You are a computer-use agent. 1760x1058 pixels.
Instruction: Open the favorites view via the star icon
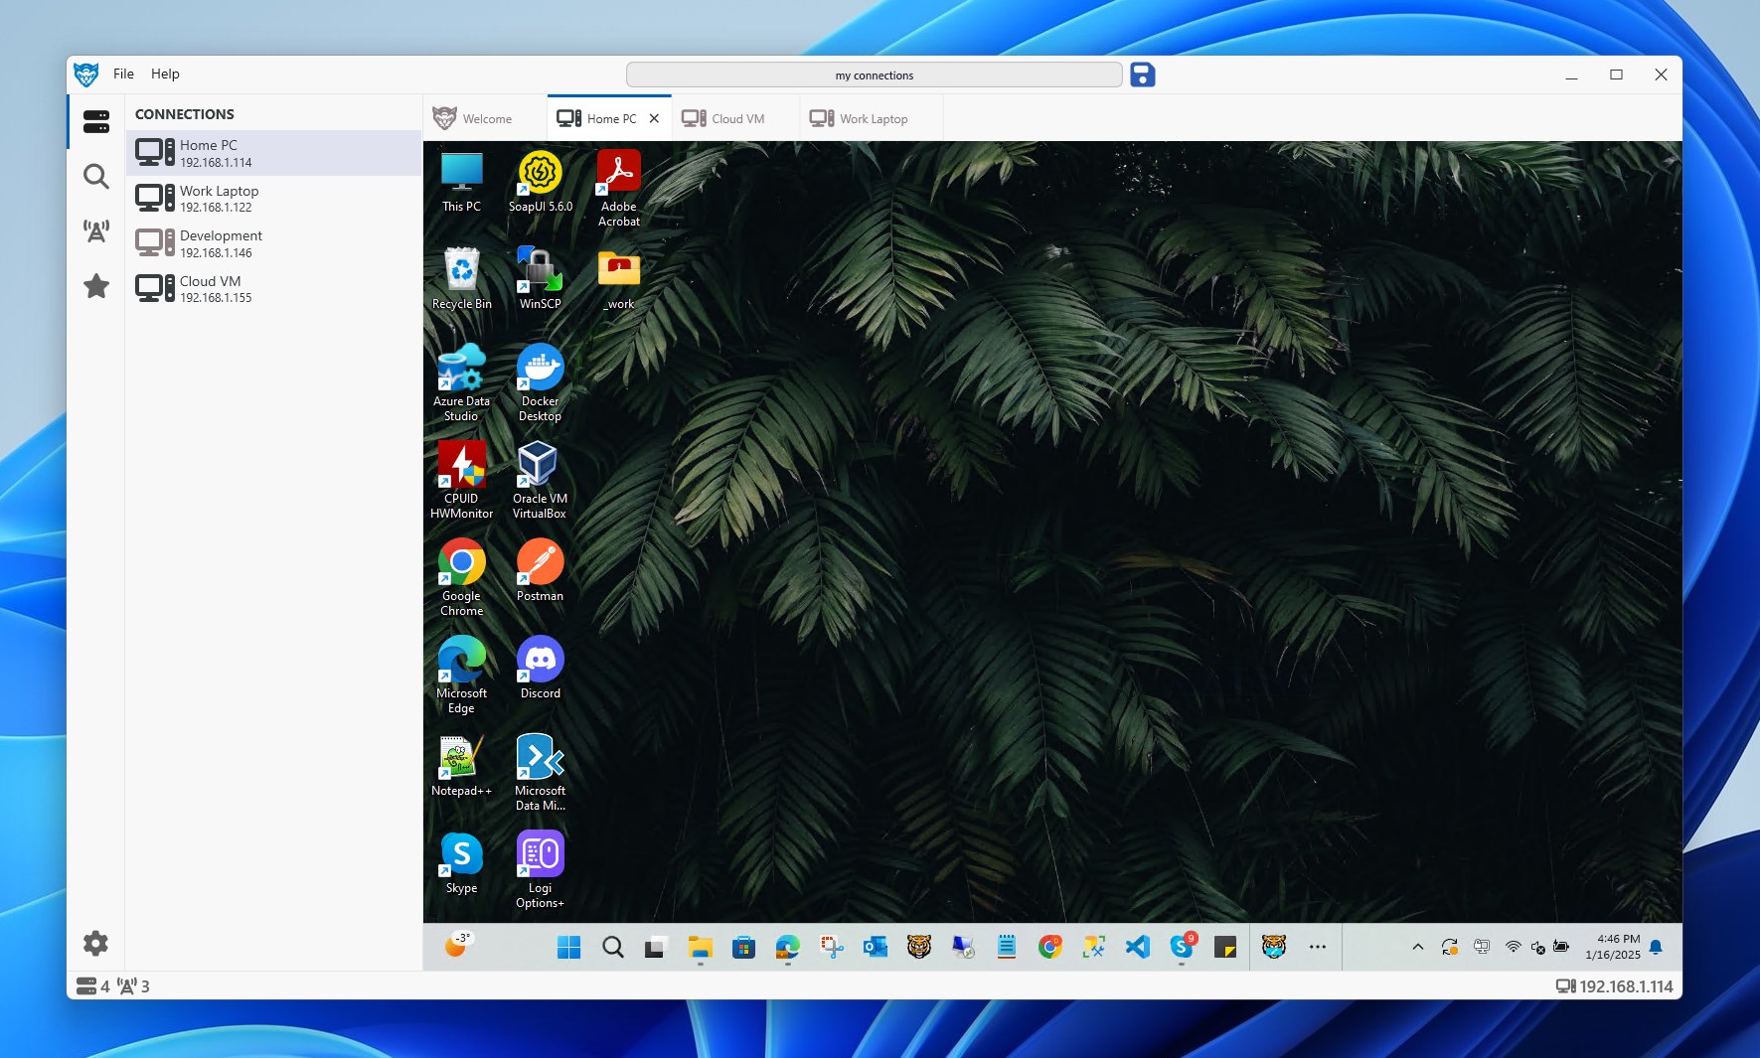tap(95, 285)
